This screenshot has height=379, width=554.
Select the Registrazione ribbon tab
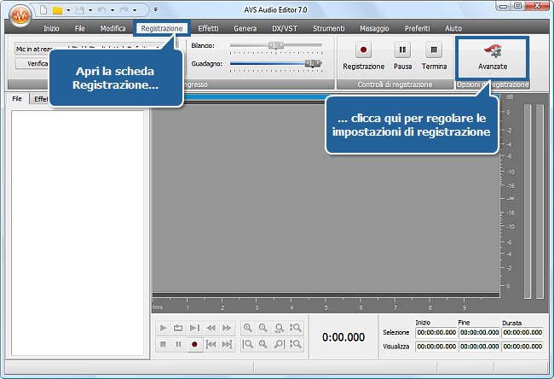click(162, 28)
